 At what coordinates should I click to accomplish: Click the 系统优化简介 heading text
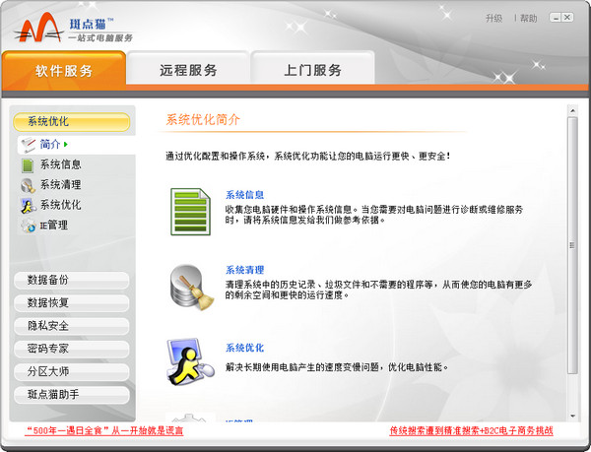pyautogui.click(x=203, y=119)
